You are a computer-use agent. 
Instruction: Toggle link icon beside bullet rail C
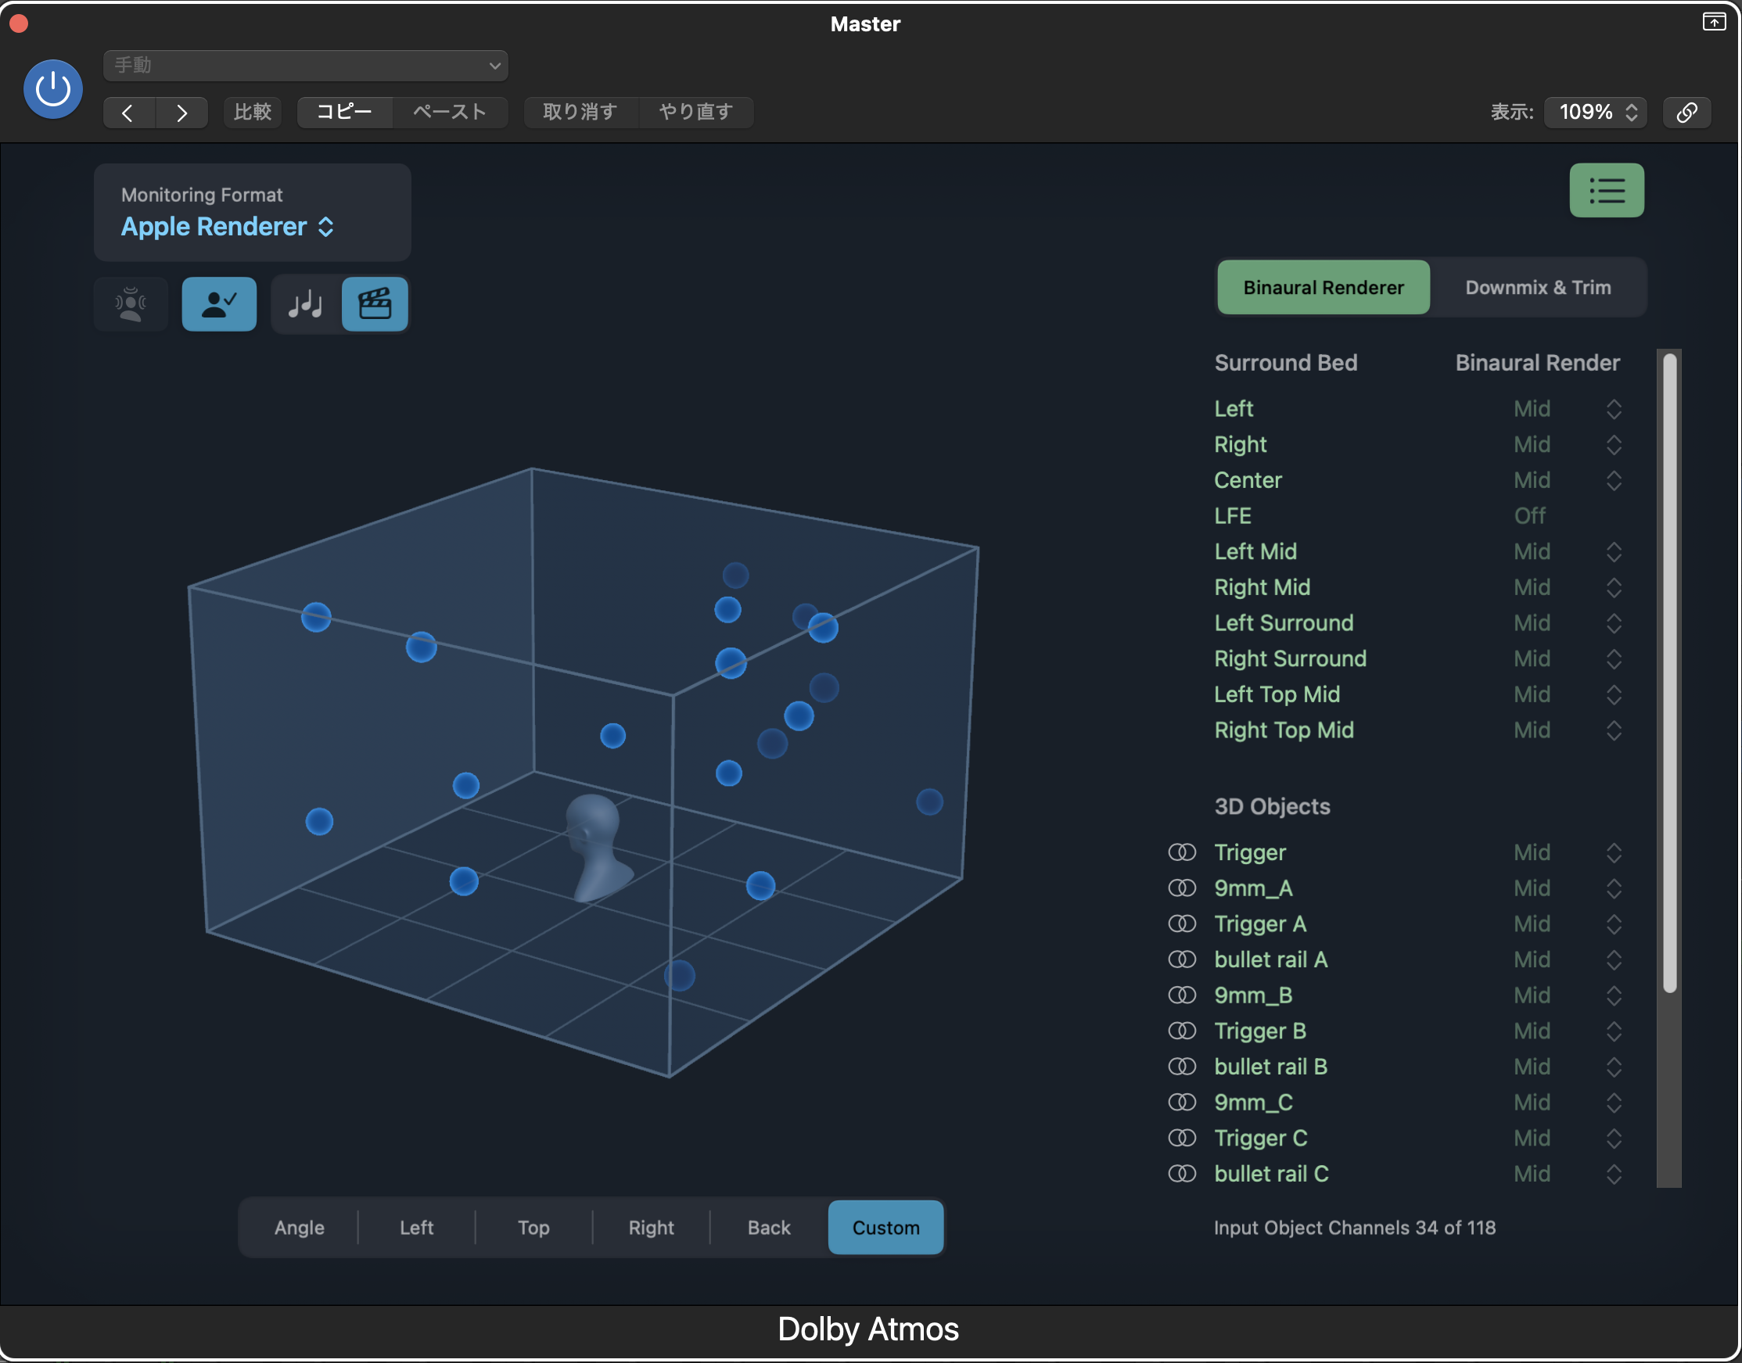[1182, 1174]
